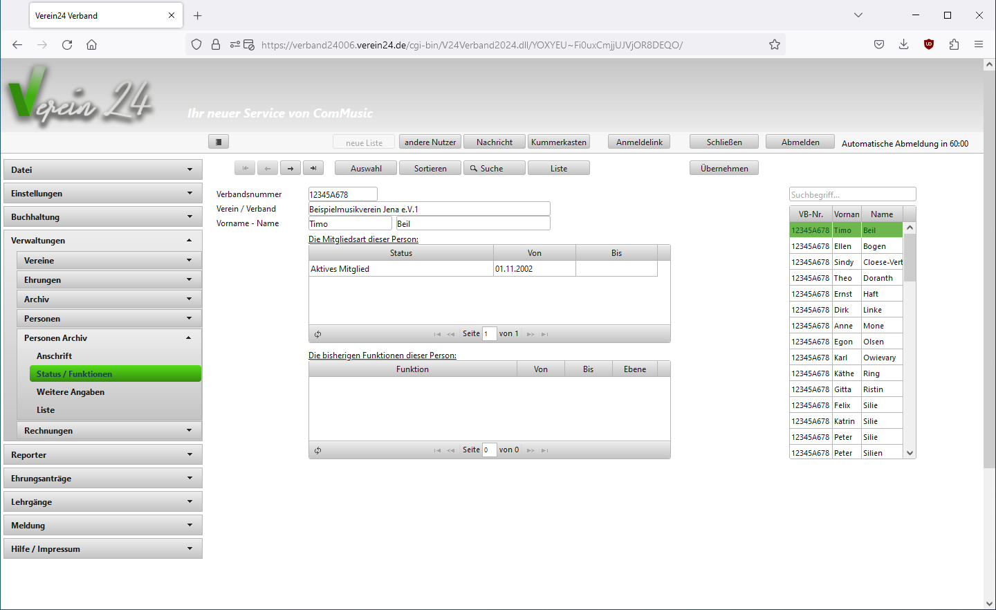Click the Abmelden button

800,142
